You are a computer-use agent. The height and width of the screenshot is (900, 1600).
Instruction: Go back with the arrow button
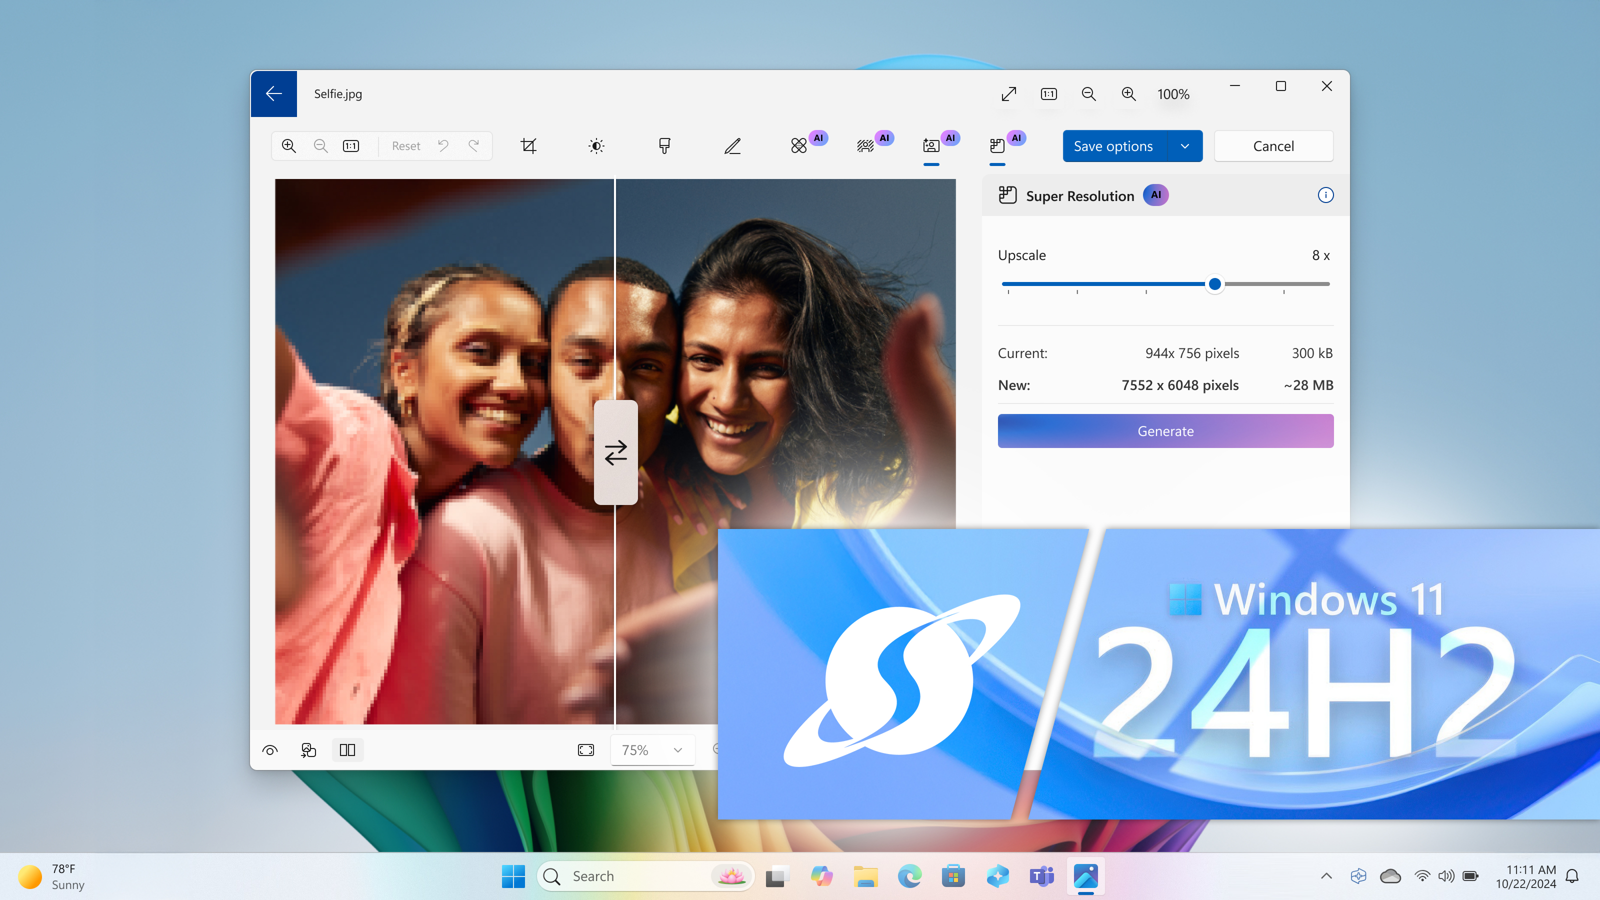click(273, 94)
